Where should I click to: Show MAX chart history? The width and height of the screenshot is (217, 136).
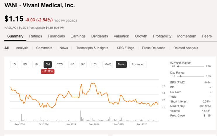click(107, 65)
